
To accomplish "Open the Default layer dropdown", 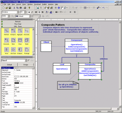I will [x=30, y=16].
